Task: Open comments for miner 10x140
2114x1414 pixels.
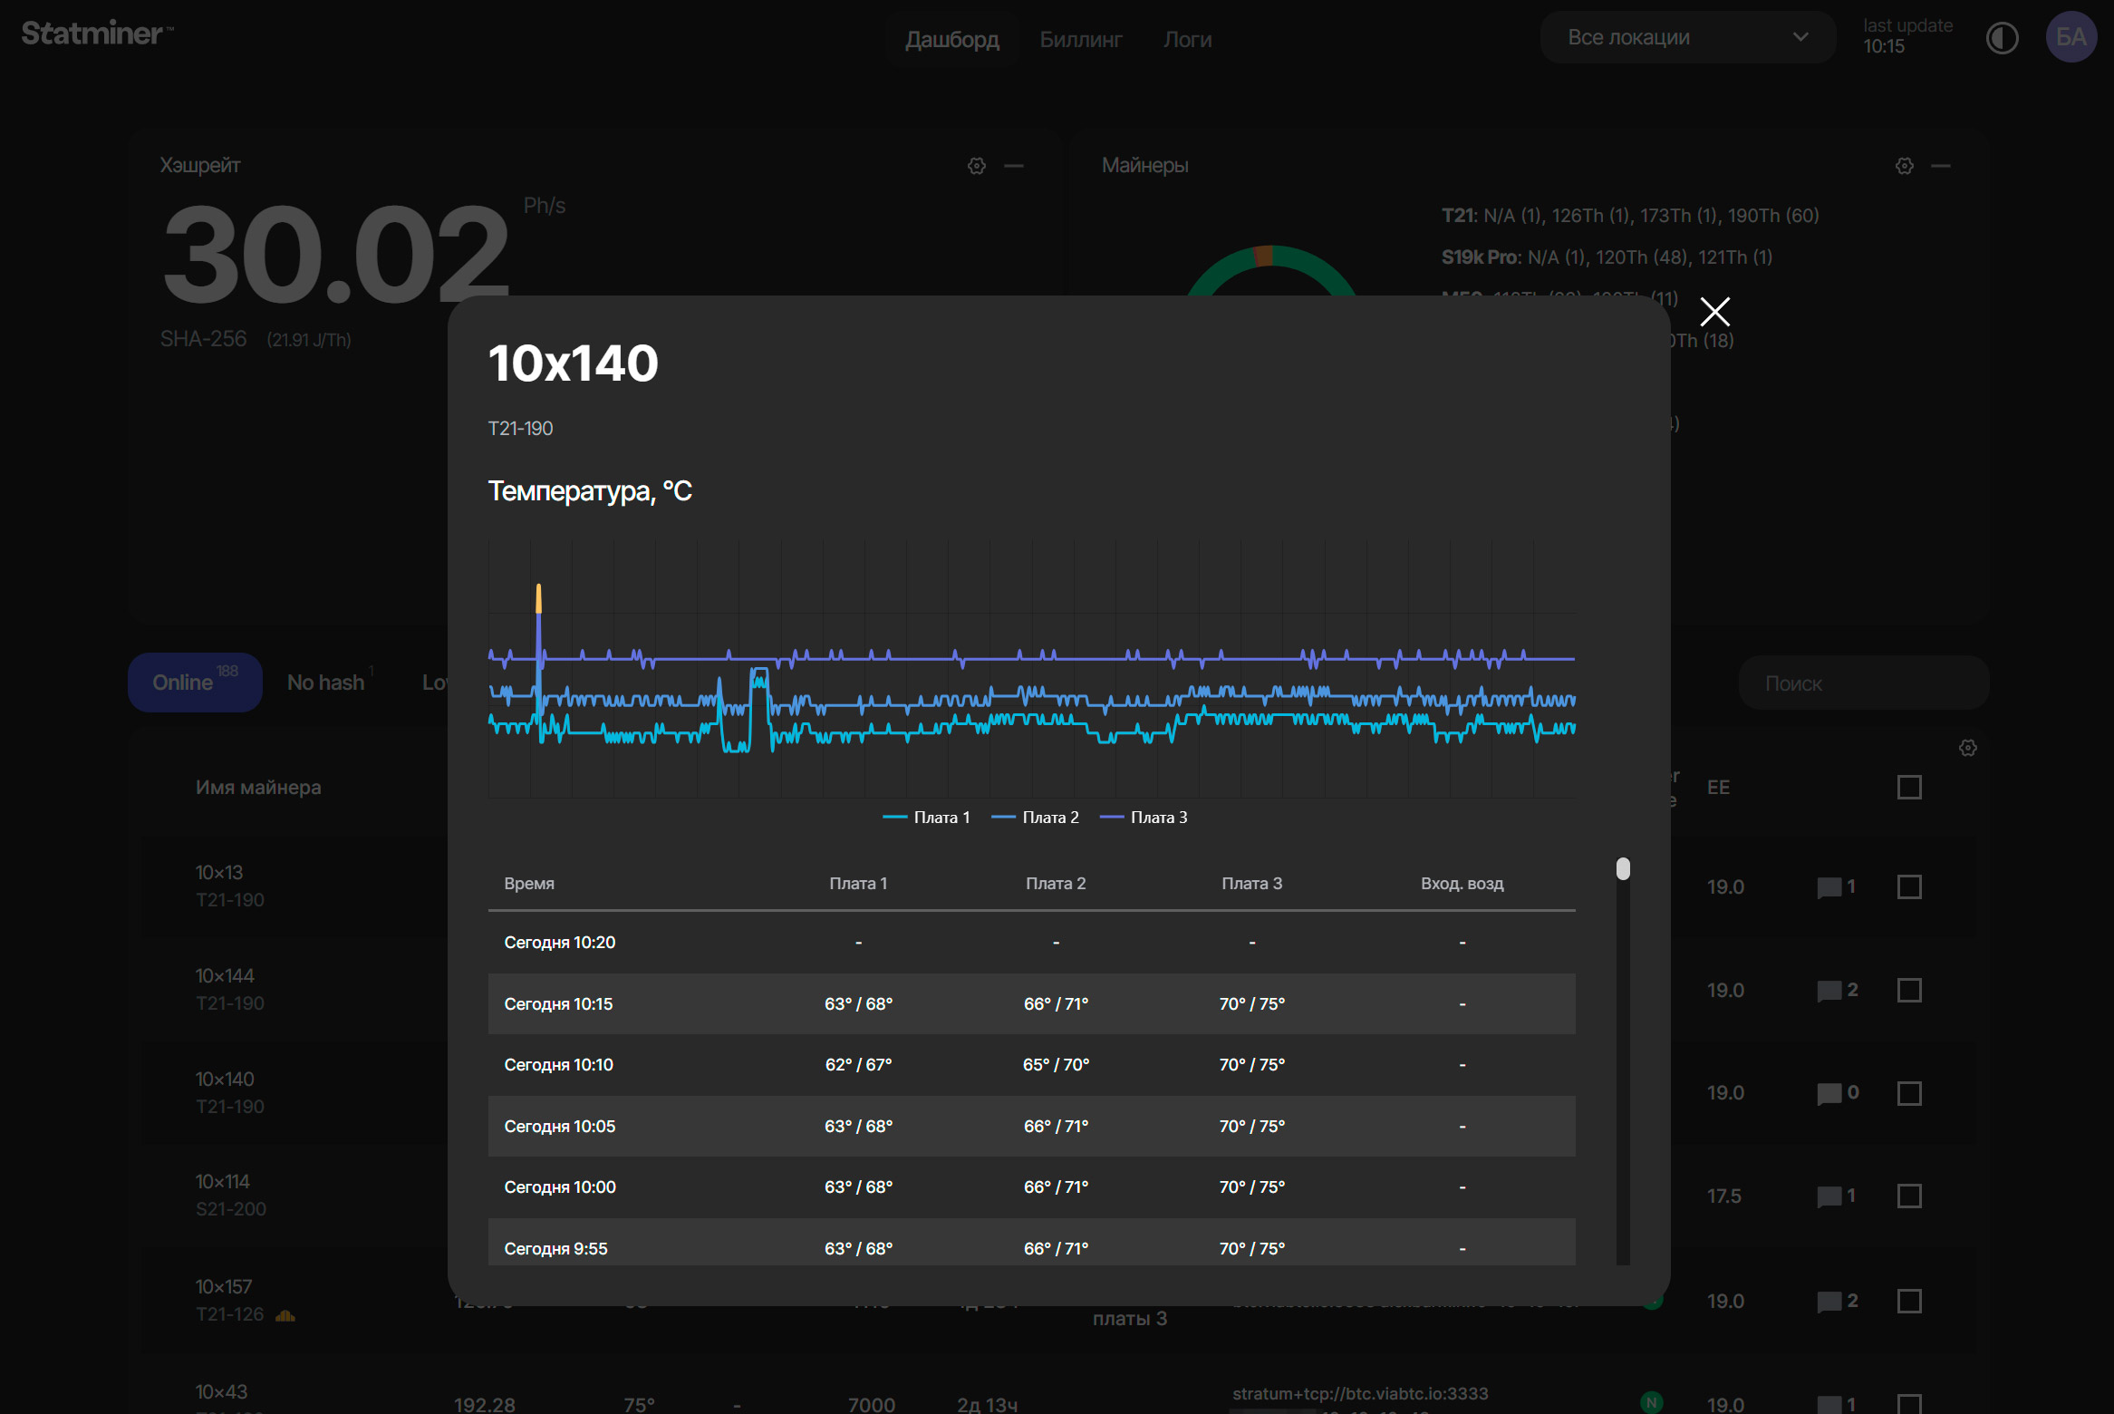Action: click(1838, 1093)
